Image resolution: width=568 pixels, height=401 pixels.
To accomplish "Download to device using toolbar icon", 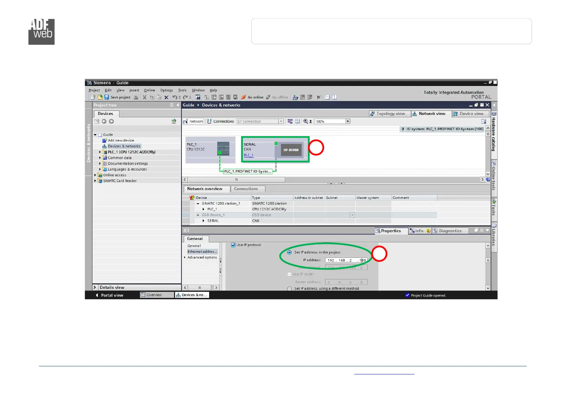I will point(214,97).
